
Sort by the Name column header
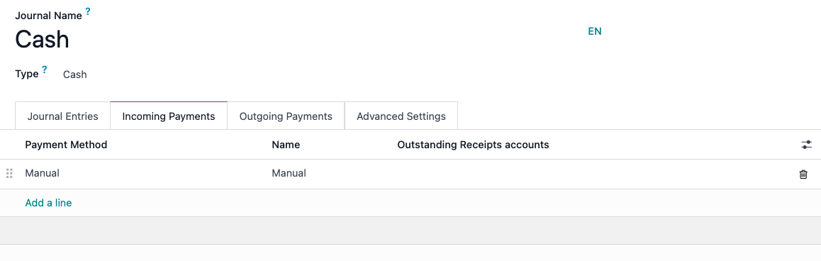pyautogui.click(x=286, y=145)
